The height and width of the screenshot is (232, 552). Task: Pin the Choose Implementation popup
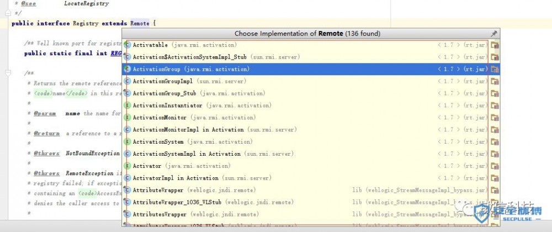pos(494,34)
